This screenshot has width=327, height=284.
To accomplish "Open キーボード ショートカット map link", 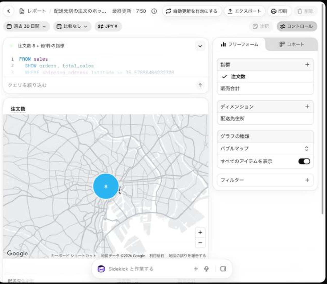I will click(73, 256).
